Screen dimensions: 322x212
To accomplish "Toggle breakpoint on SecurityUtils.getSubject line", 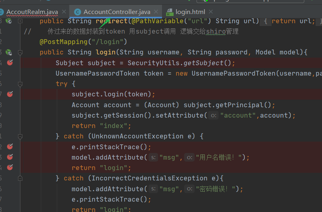I will coord(10,62).
